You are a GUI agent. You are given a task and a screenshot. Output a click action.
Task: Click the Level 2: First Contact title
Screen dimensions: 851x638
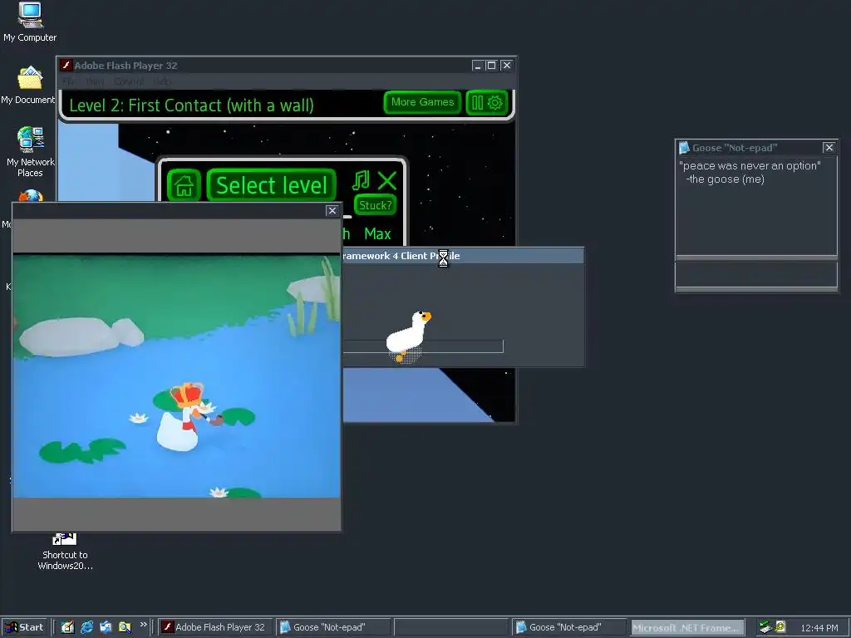(x=192, y=105)
